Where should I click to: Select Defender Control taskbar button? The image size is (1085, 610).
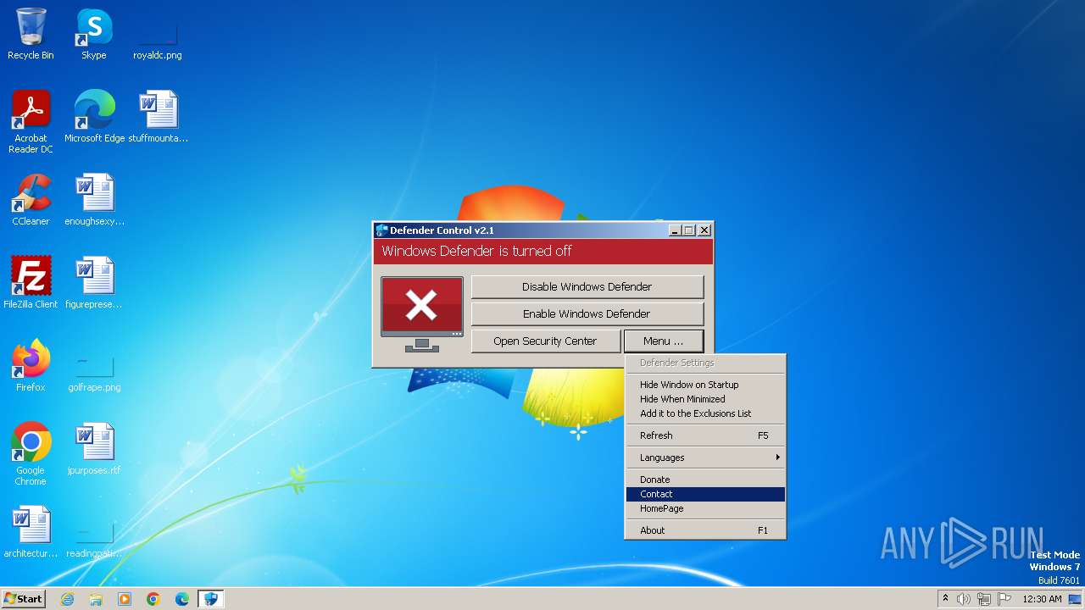pos(210,599)
